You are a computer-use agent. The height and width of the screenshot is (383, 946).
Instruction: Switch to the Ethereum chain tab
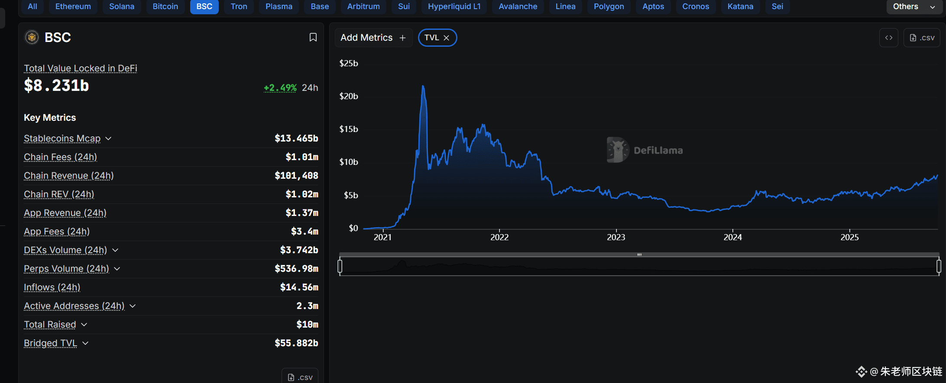click(x=73, y=6)
